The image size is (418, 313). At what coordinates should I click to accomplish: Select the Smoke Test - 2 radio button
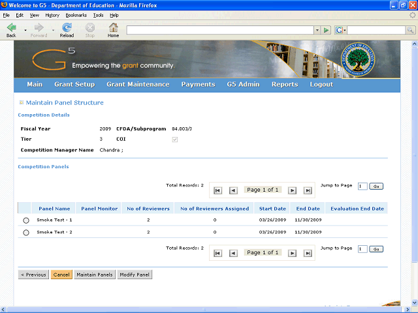pos(26,233)
